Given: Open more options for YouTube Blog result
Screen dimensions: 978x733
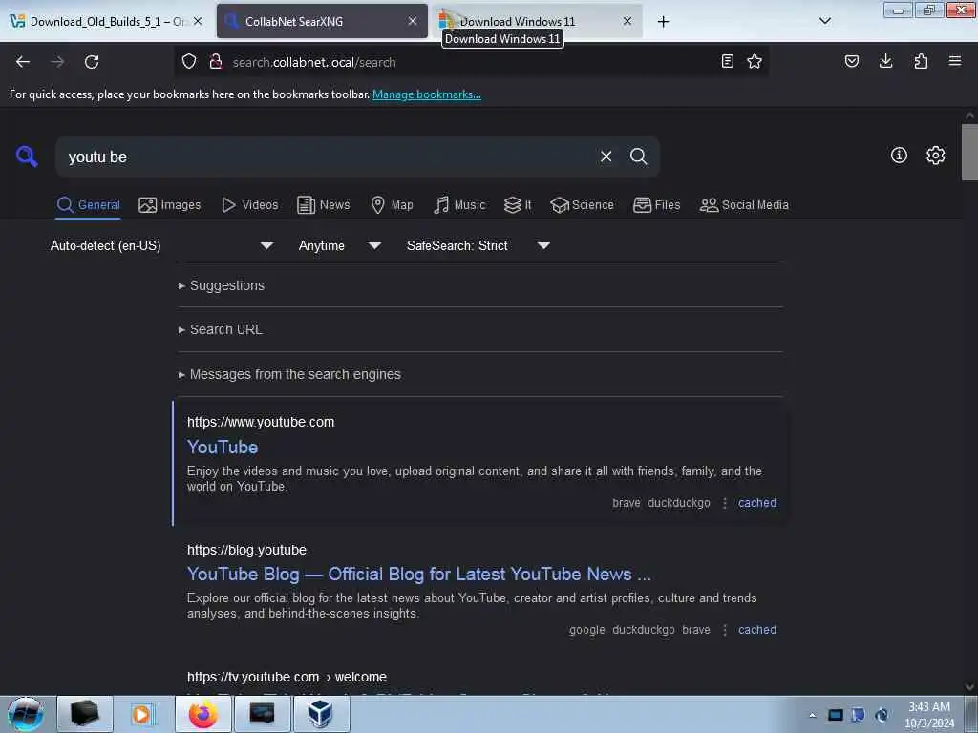Looking at the screenshot, I should [724, 630].
